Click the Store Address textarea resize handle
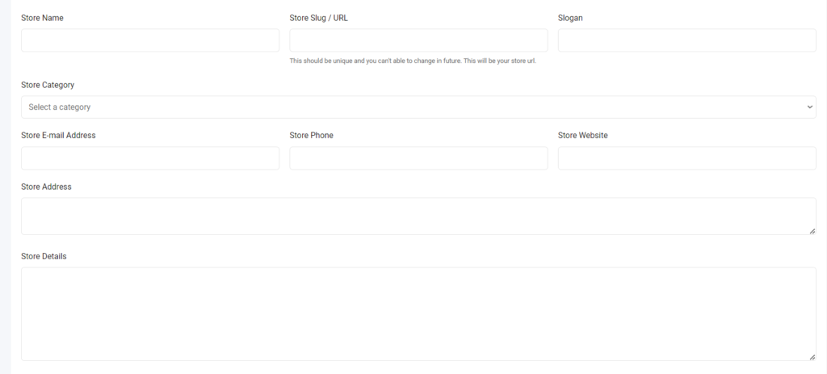The width and height of the screenshot is (827, 374). click(x=812, y=231)
